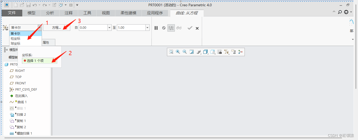This screenshot has height=140, width=358.
Task: Click the pause feature tool icon
Action: (156, 28)
